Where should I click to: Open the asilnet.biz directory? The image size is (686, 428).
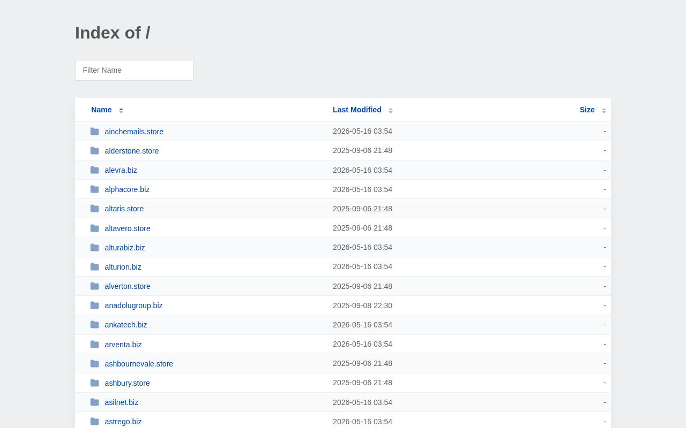[122, 402]
